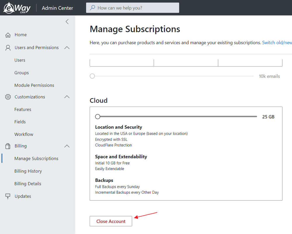292x234 pixels.
Task: Click the Users and Permissions person icon
Action: (x=8, y=48)
